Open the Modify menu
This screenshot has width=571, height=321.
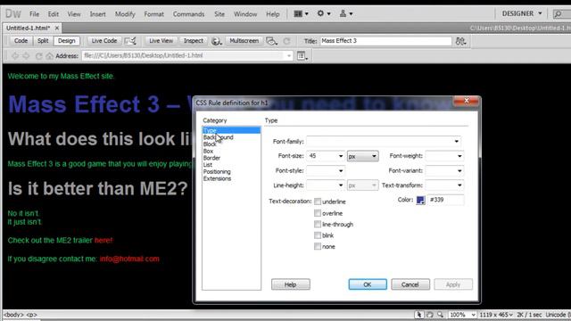(125, 14)
